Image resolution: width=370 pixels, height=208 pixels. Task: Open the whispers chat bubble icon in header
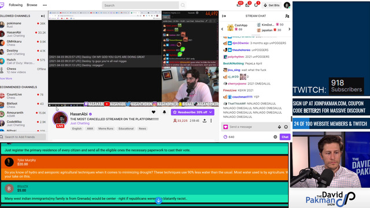pos(256,5)
